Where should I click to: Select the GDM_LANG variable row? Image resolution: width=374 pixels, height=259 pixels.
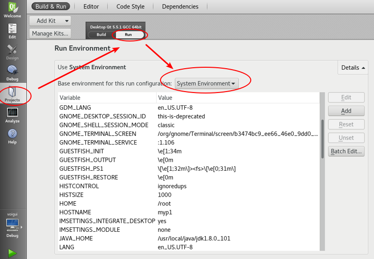point(189,108)
